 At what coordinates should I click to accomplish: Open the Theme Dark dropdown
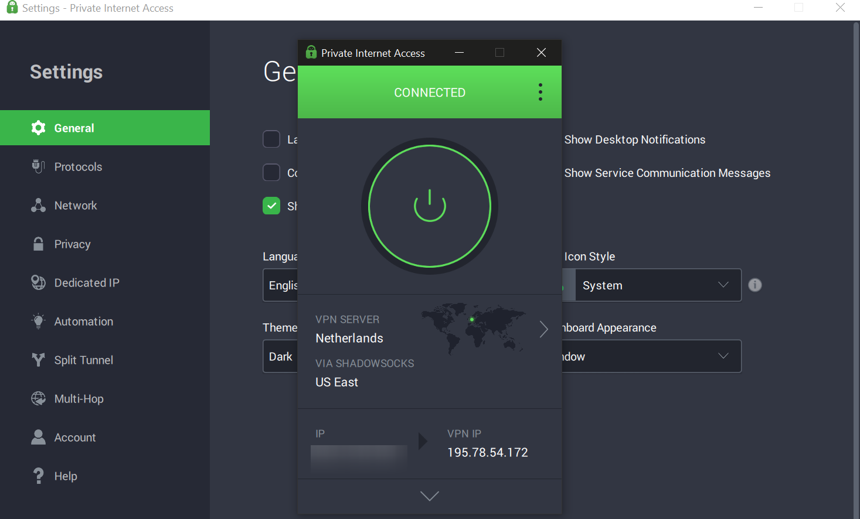point(280,356)
